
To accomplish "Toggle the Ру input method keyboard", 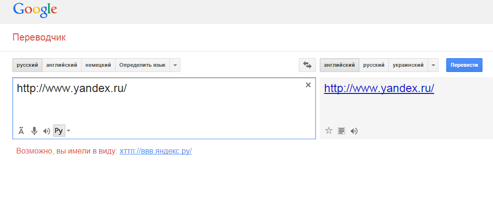I will [x=59, y=131].
